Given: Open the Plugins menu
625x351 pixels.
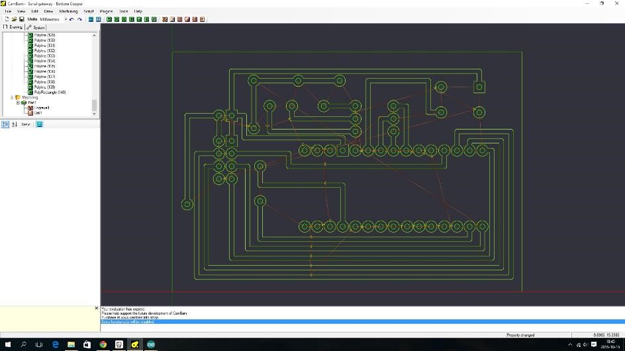Looking at the screenshot, I should [x=106, y=11].
